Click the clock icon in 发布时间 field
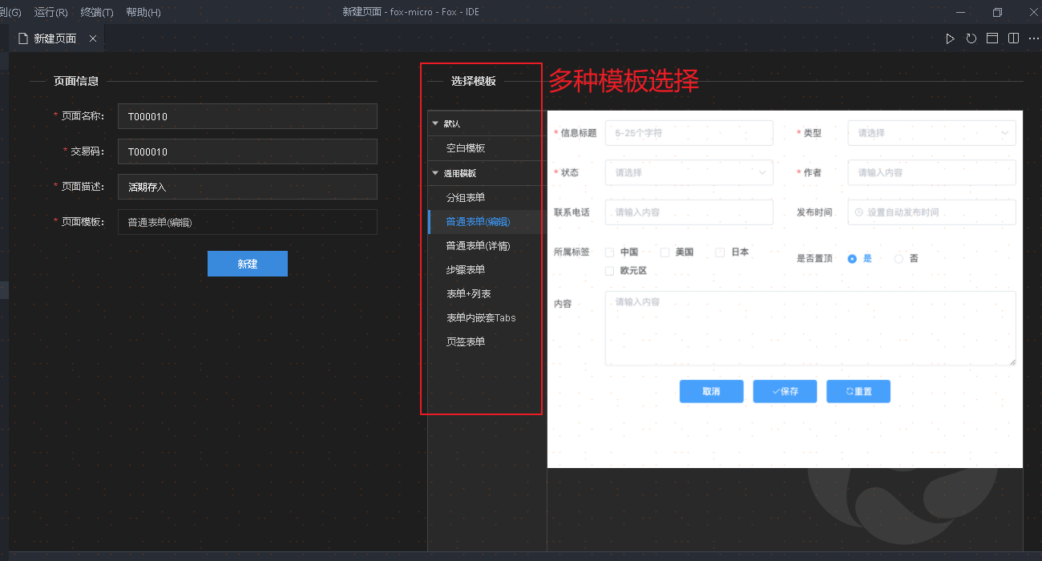The image size is (1042, 561). (x=859, y=212)
